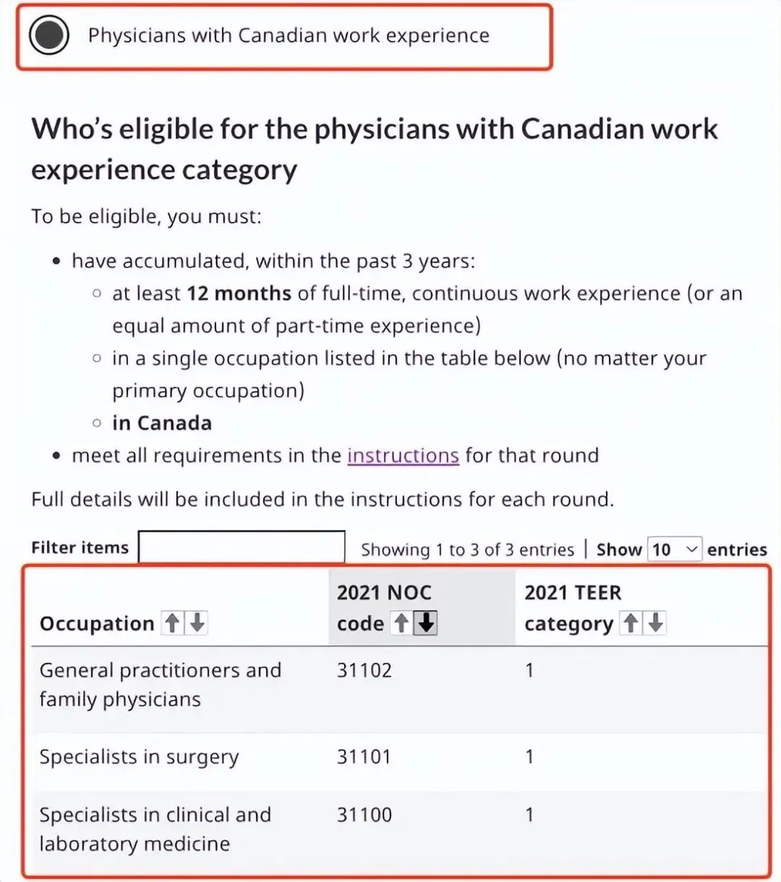Click NOC code 31100 cell

pos(364,815)
